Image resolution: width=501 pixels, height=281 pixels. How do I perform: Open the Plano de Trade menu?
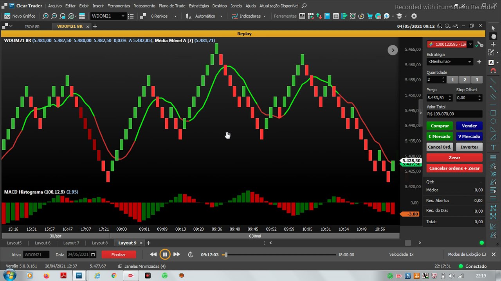(172, 6)
